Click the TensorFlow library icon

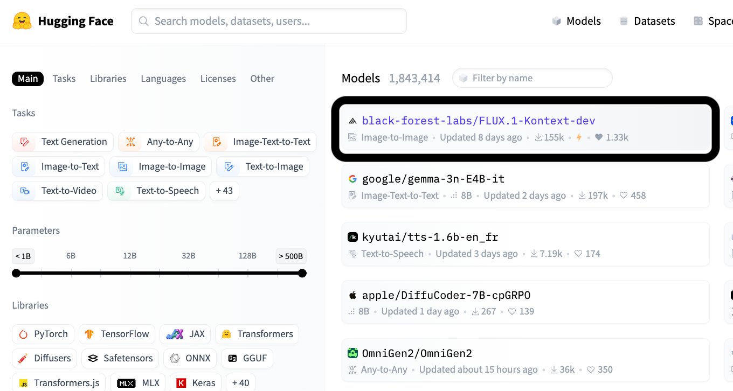(90, 334)
